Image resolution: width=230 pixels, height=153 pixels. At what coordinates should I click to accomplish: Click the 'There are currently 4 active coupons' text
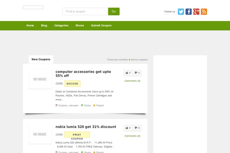click(x=127, y=60)
